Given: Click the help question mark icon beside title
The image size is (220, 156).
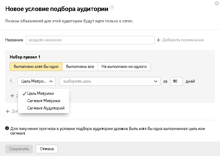Looking at the screenshot, I should tap(112, 8).
